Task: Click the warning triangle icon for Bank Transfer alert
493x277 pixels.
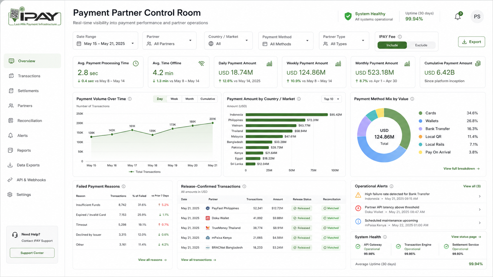Action: click(358, 195)
